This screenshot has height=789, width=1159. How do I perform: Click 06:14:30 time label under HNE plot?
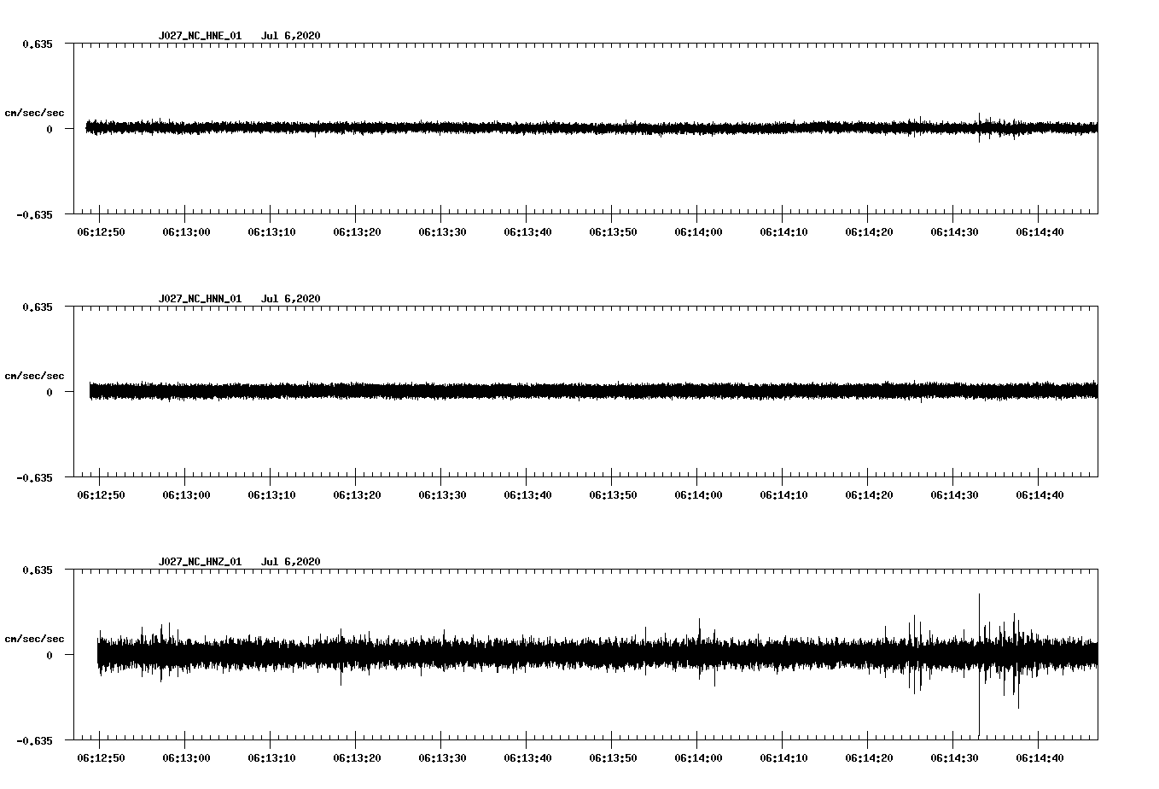click(x=954, y=232)
